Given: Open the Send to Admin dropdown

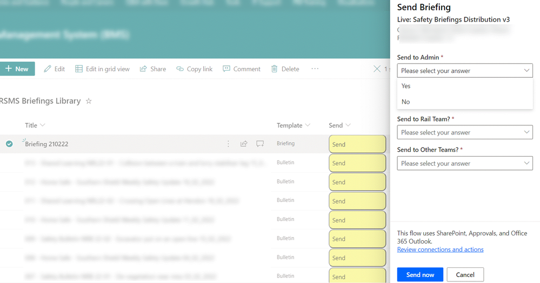Looking at the screenshot, I should (x=464, y=71).
